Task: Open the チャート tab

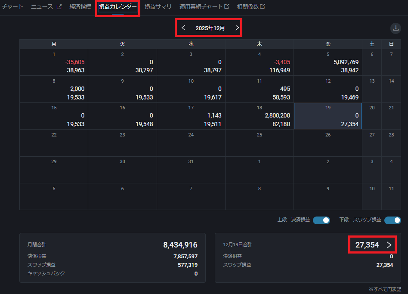Action: [13, 7]
